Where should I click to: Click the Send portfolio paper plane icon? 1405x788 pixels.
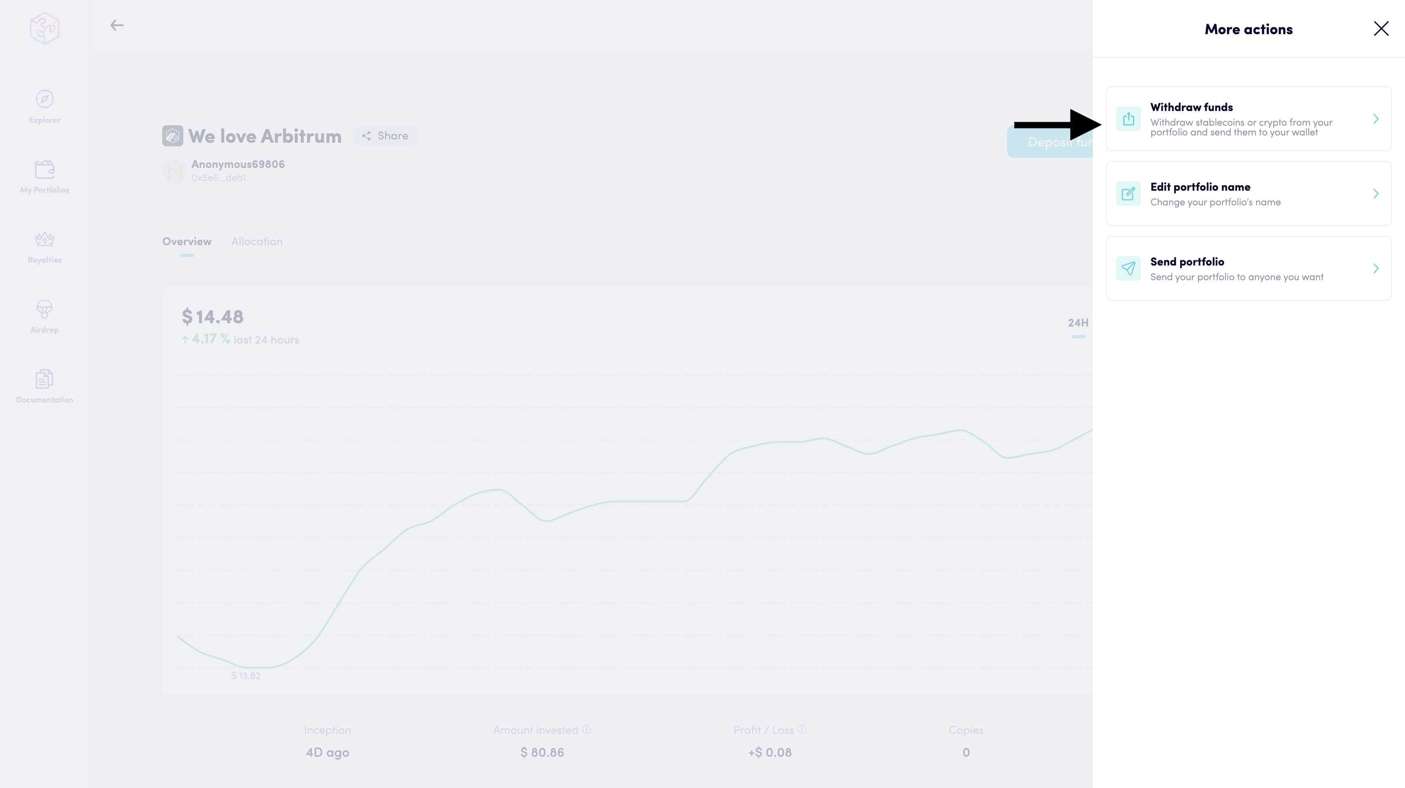click(1128, 268)
